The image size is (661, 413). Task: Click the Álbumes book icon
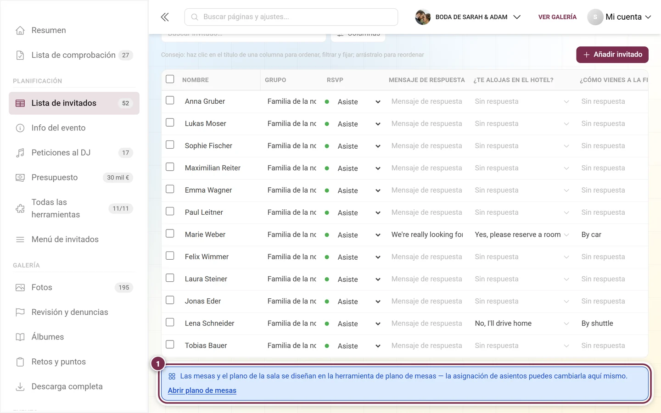click(x=20, y=337)
